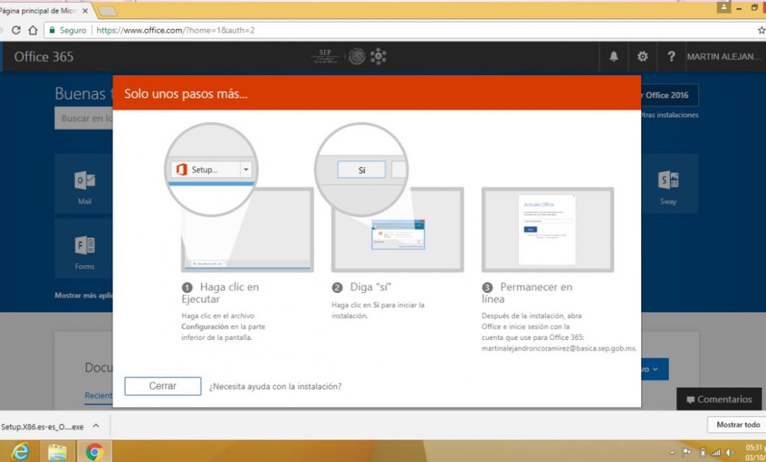Go to browser home page icon
766x462 pixels.
click(33, 30)
